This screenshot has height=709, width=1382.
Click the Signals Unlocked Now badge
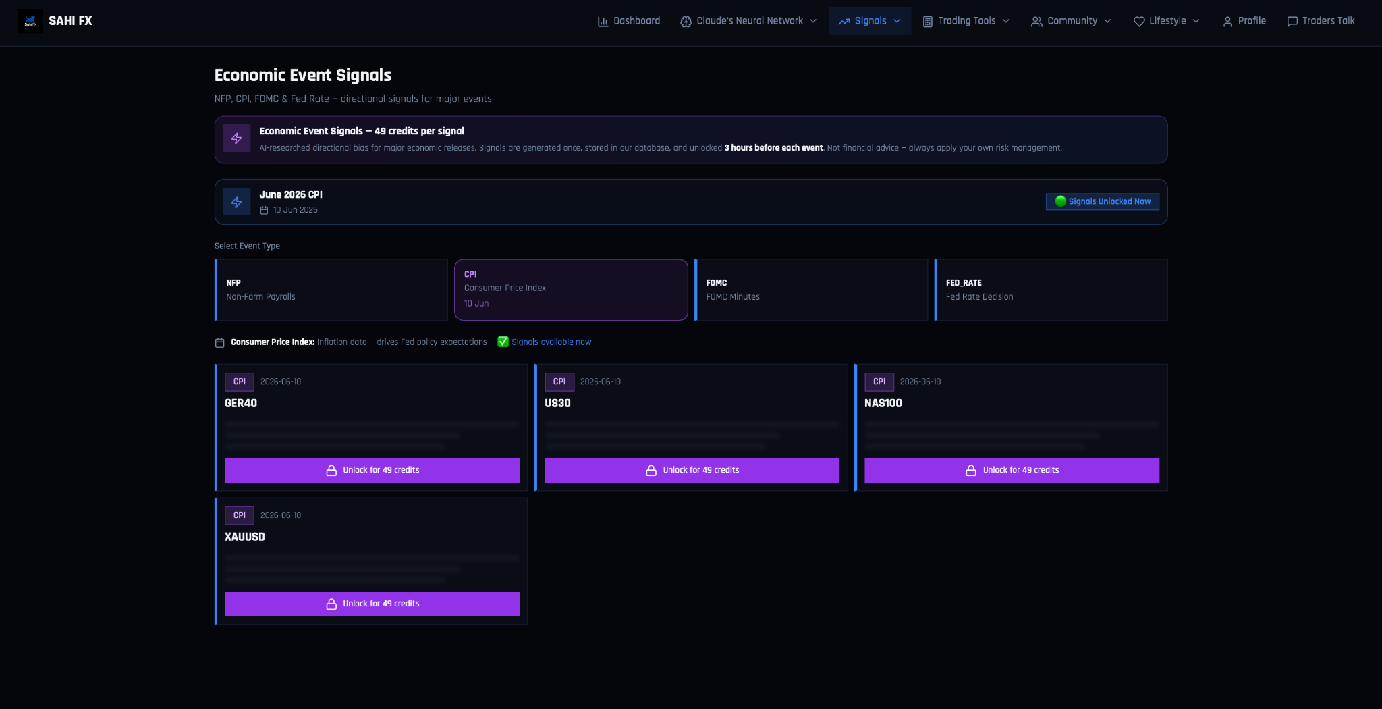[x=1102, y=201]
